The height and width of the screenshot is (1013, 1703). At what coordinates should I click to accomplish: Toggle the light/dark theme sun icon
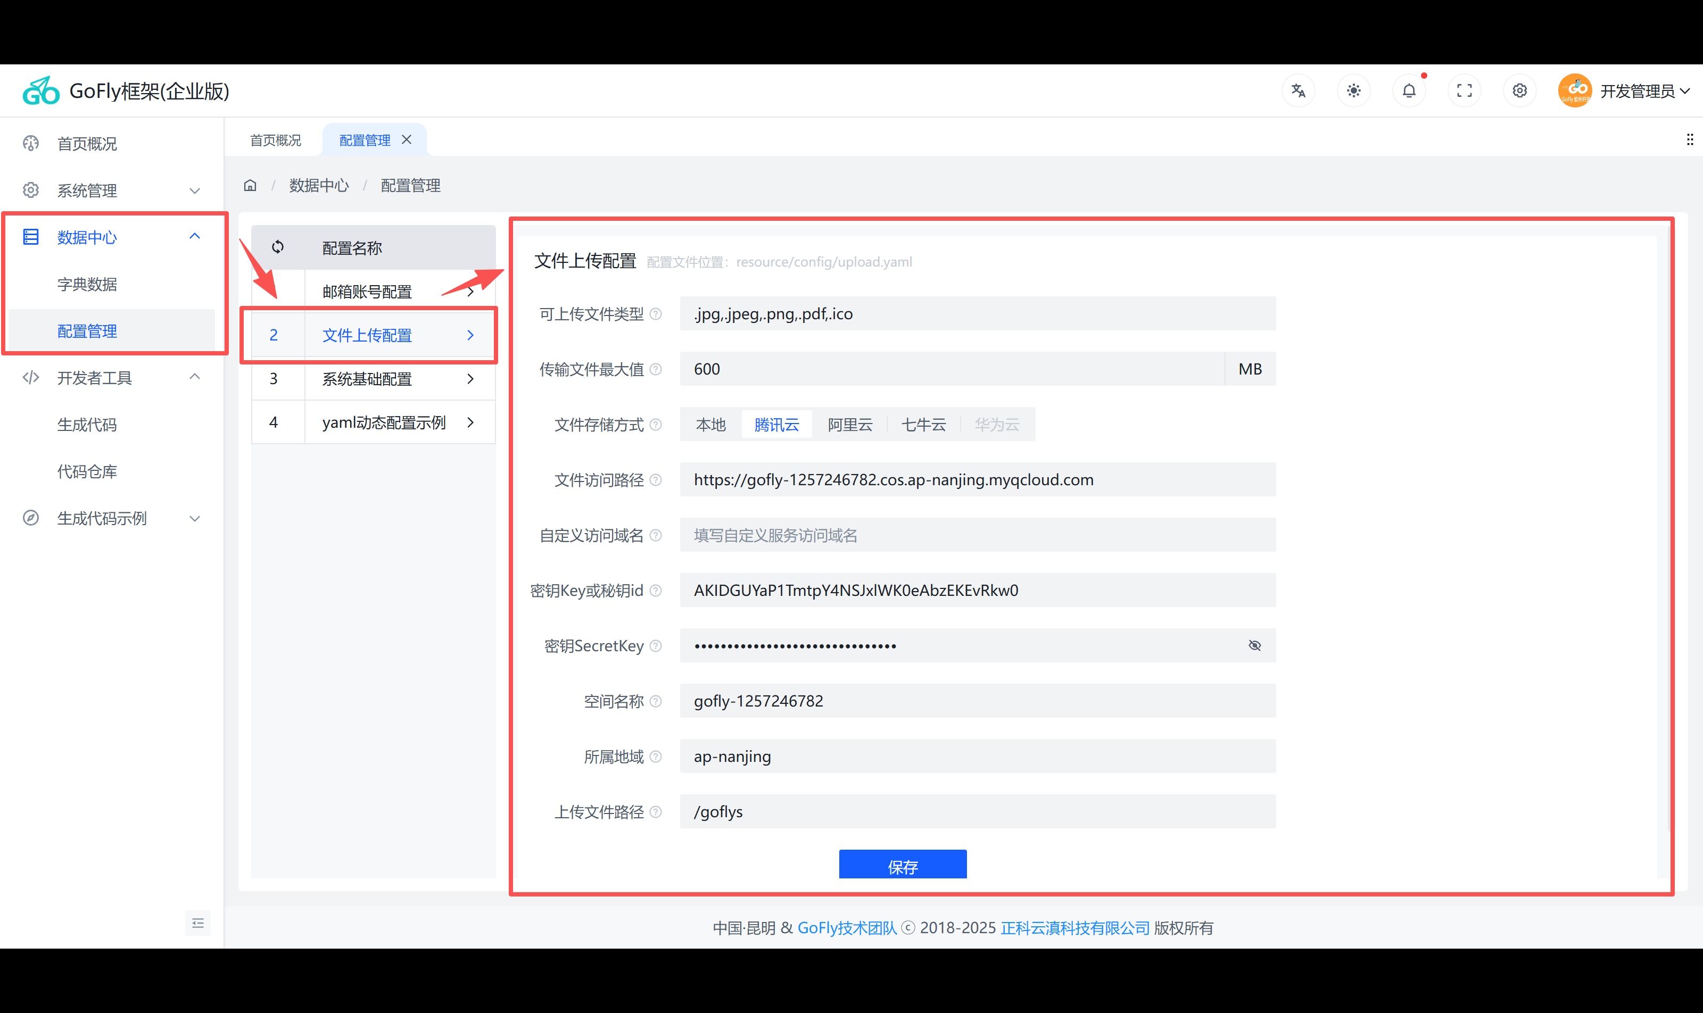click(x=1353, y=91)
